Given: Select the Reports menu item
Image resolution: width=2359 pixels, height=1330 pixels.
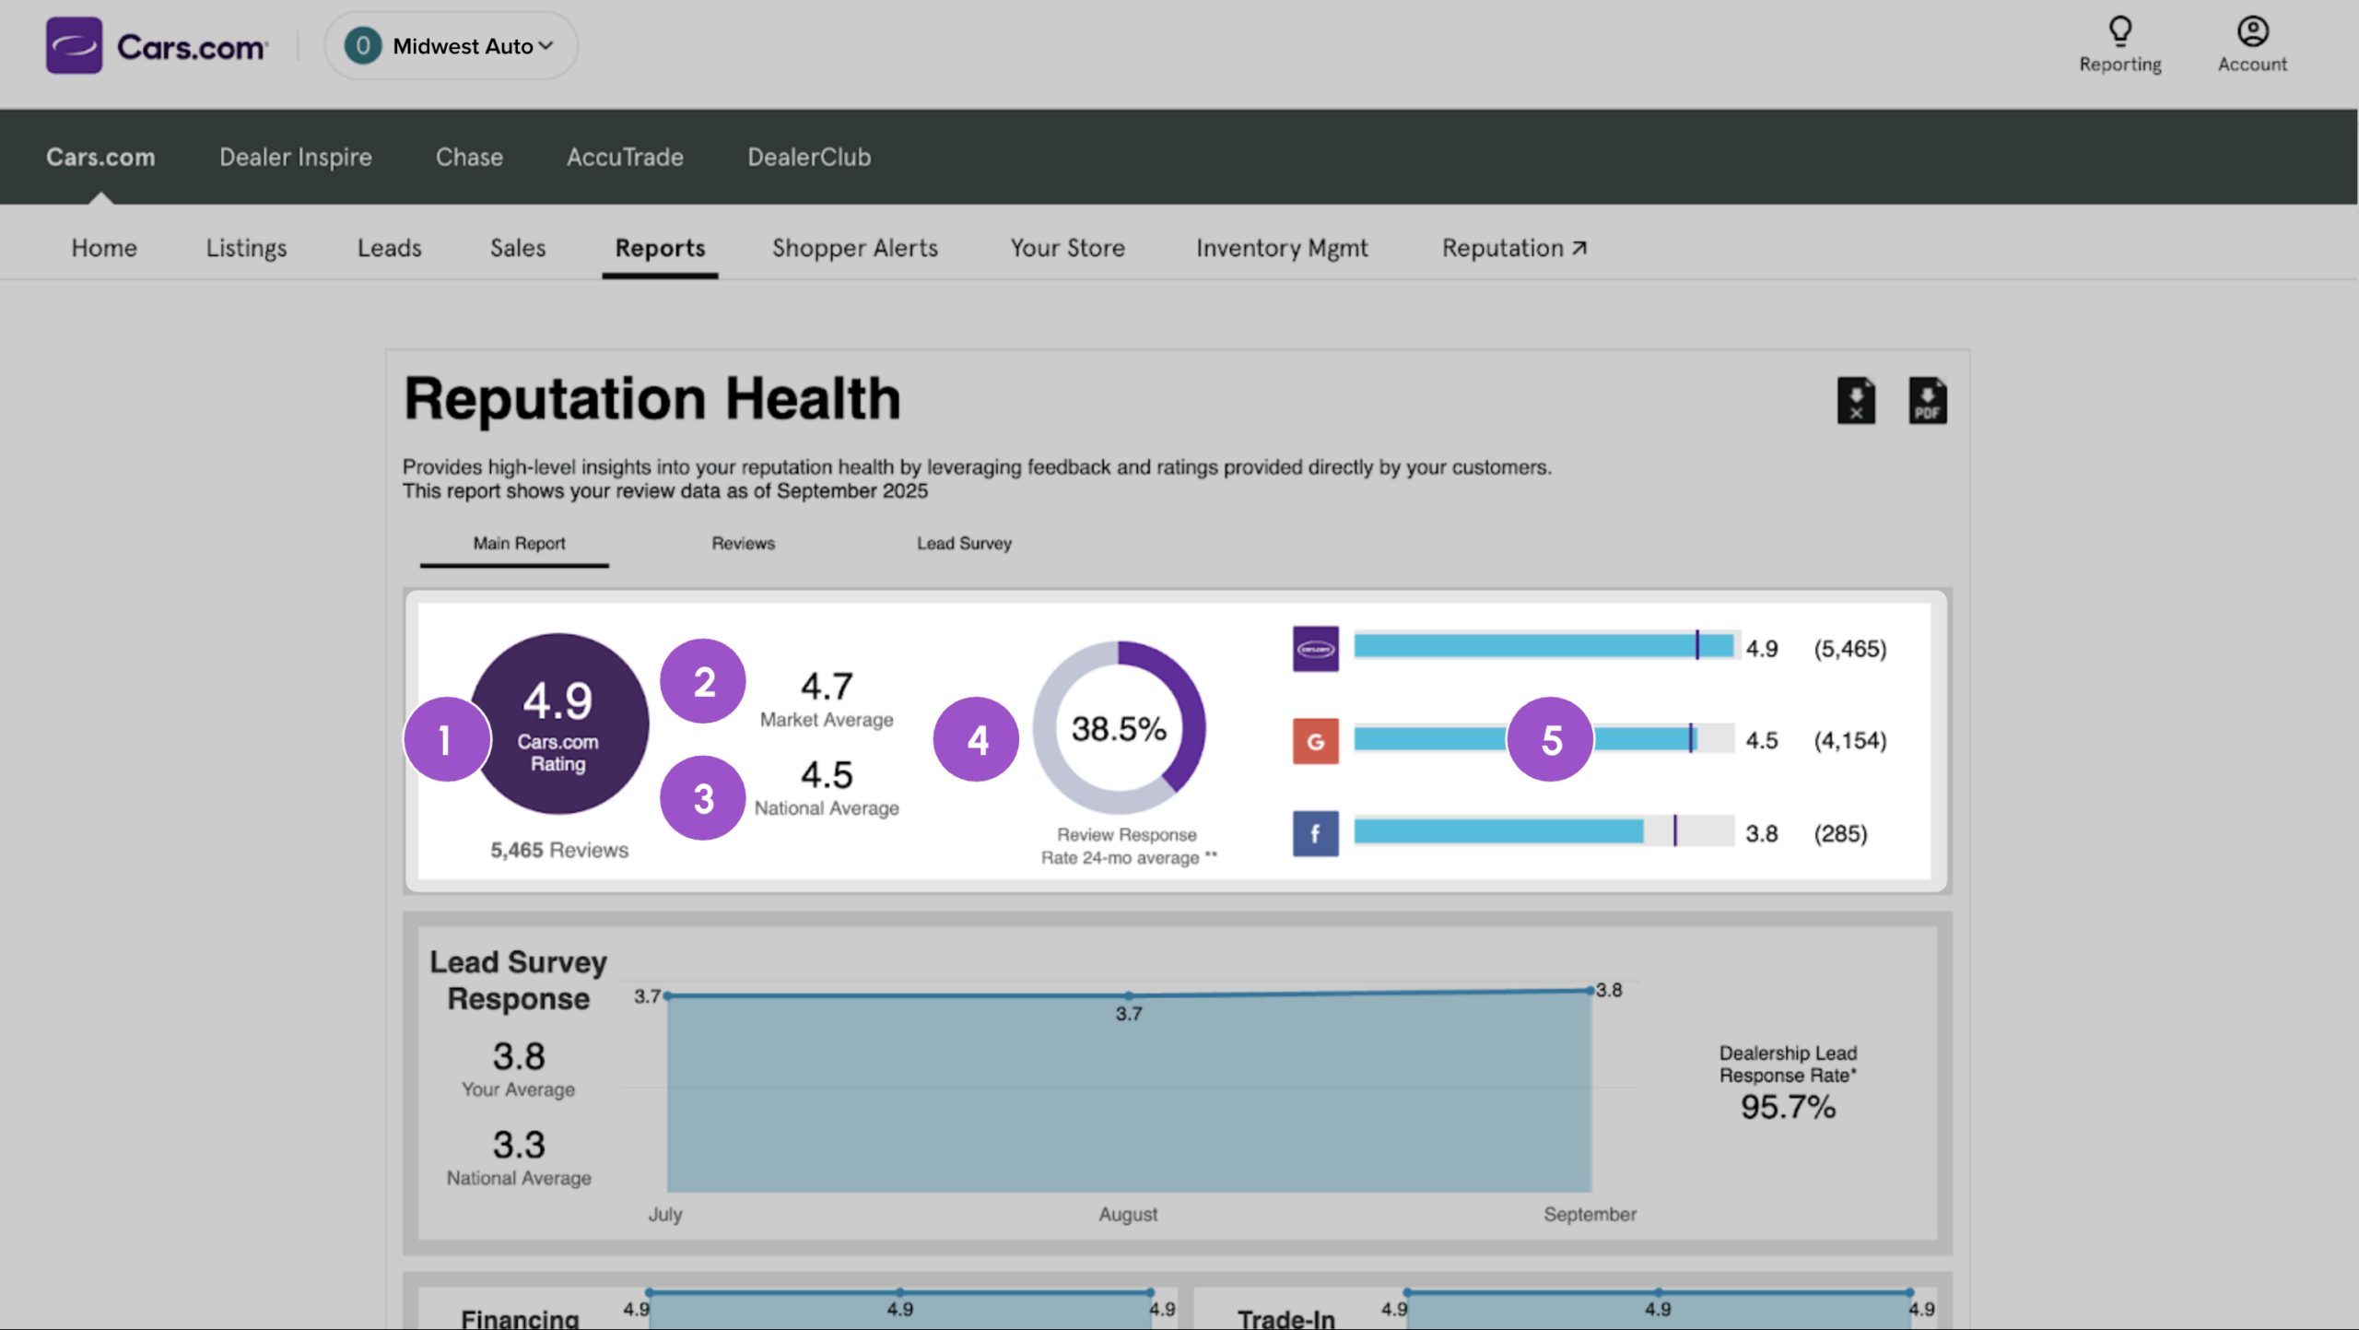Looking at the screenshot, I should click(x=660, y=248).
